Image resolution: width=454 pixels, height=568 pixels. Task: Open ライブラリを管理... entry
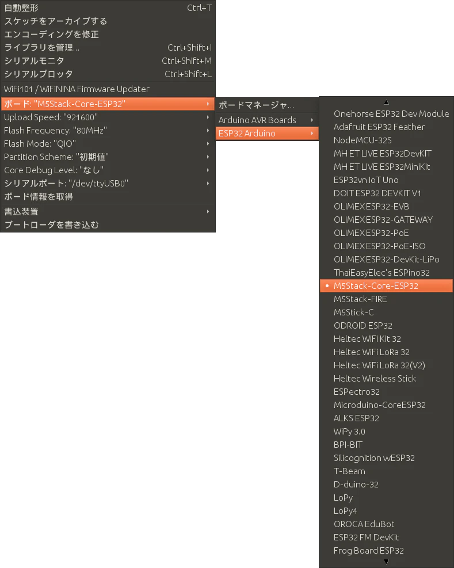tap(108, 47)
